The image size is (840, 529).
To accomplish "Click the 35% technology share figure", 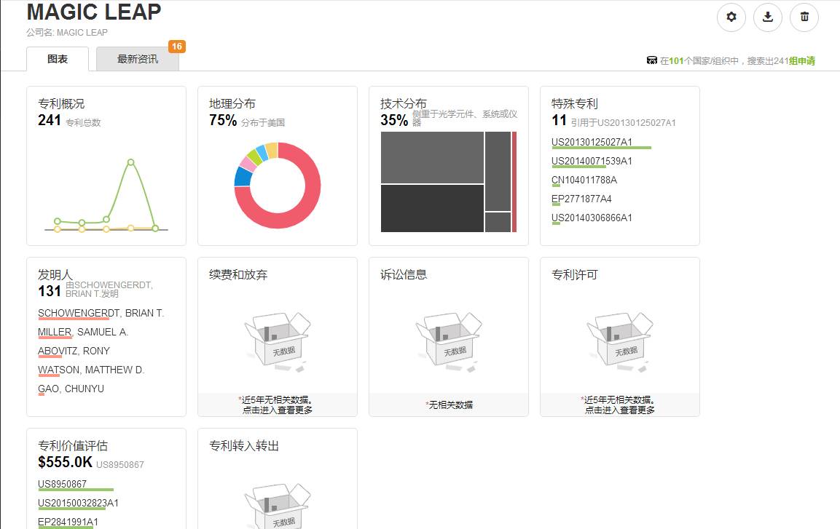I will (x=394, y=120).
